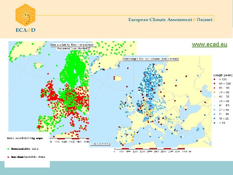Click the '61 – 70' legend label
233x175 pixels.
(x=224, y=97)
